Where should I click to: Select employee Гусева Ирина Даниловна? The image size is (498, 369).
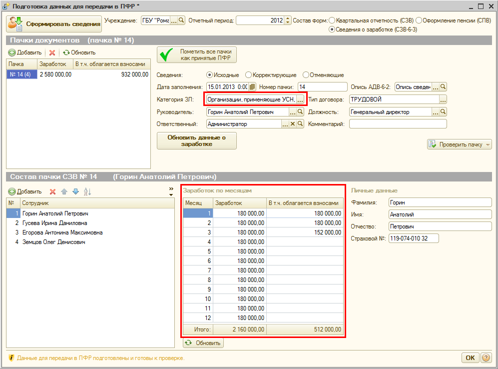(x=54, y=223)
